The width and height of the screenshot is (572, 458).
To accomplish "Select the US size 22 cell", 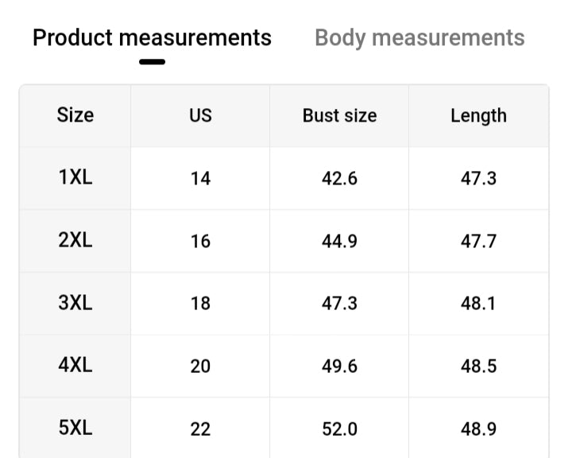I will click(200, 429).
